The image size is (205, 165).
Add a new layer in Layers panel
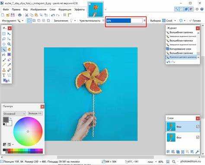[168, 152]
